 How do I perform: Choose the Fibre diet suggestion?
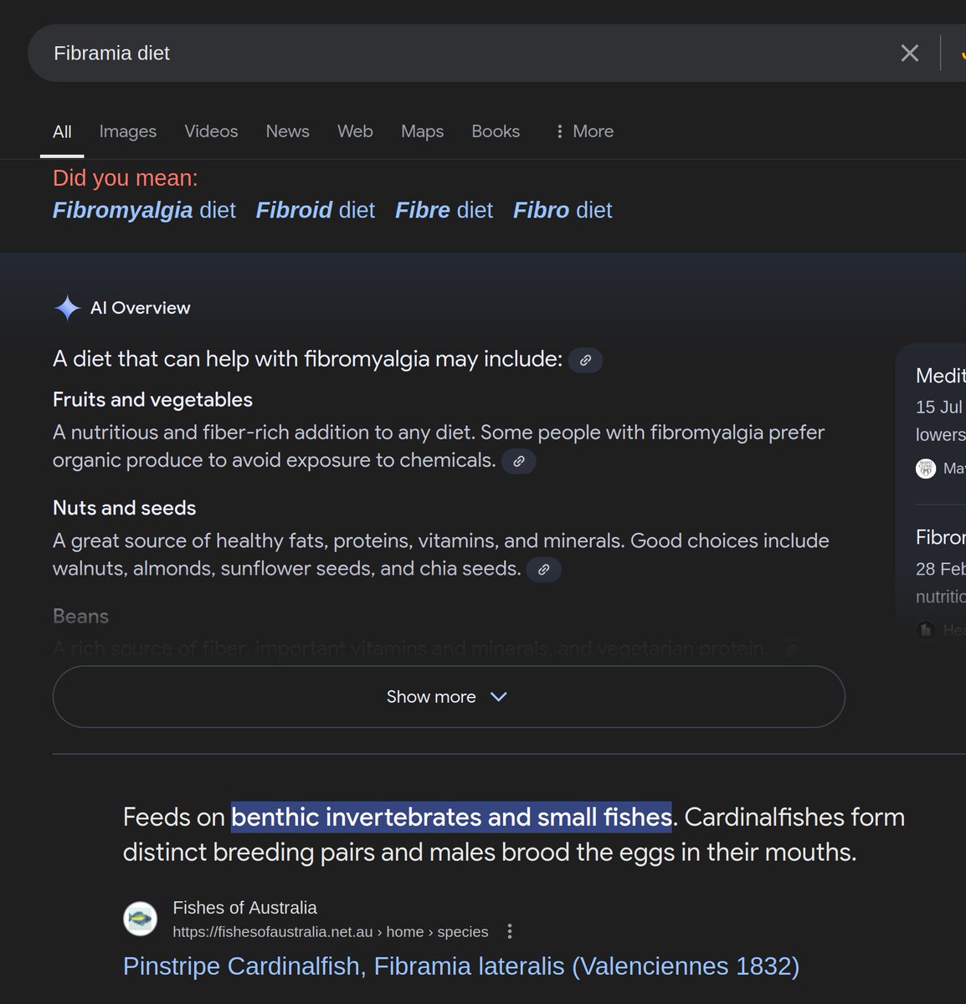pos(444,210)
